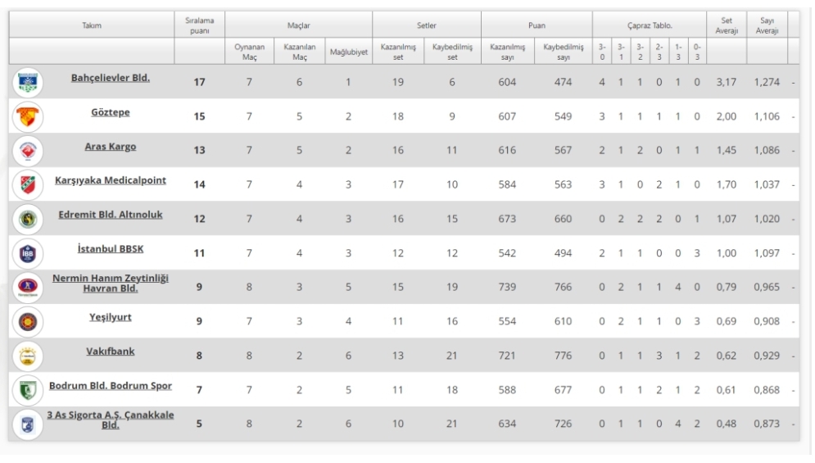Click the Set Averajı column header

727,25
